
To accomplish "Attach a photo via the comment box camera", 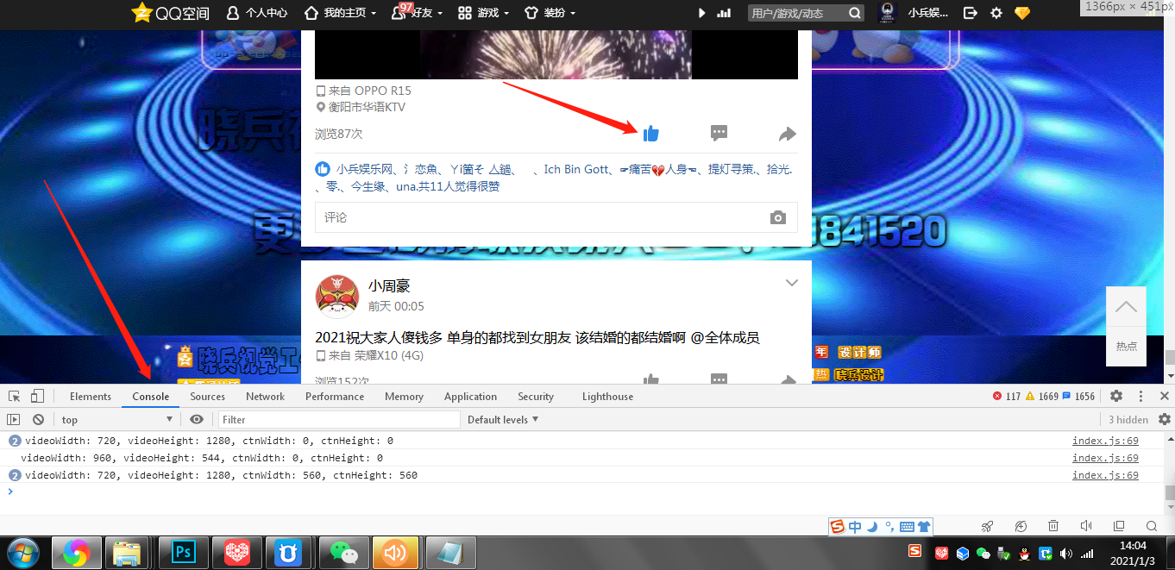I will (778, 217).
